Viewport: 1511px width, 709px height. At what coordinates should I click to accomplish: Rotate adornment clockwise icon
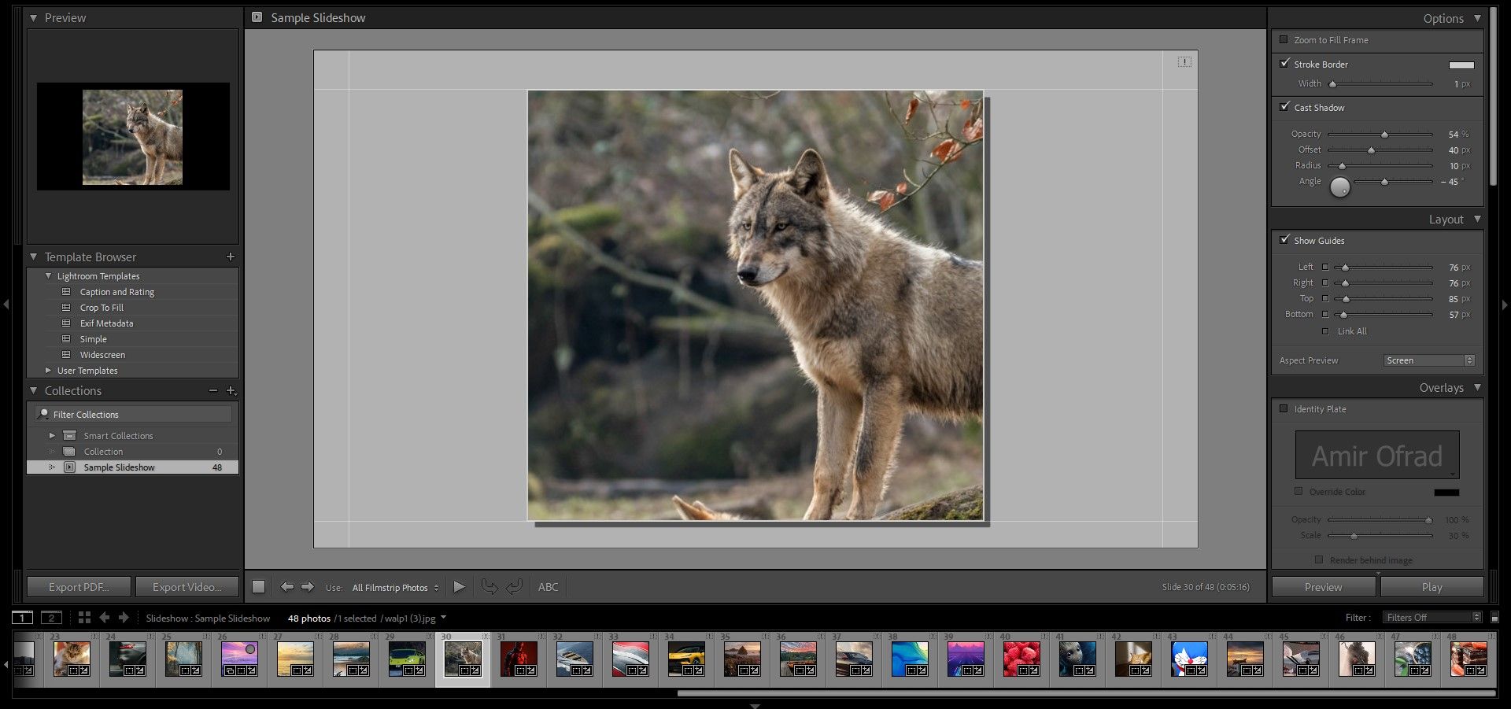point(515,586)
